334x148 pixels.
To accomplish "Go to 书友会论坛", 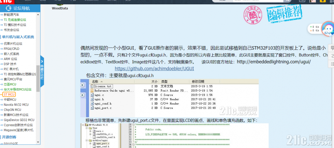I will (x=11, y=30).
